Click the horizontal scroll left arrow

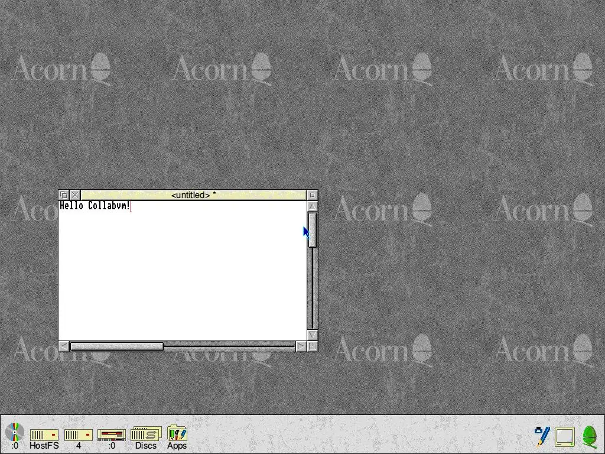click(64, 346)
